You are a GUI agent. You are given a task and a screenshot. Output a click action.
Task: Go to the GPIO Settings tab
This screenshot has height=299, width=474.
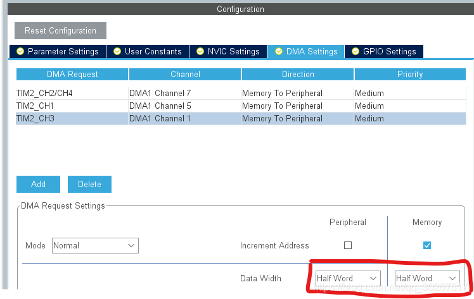(x=383, y=52)
